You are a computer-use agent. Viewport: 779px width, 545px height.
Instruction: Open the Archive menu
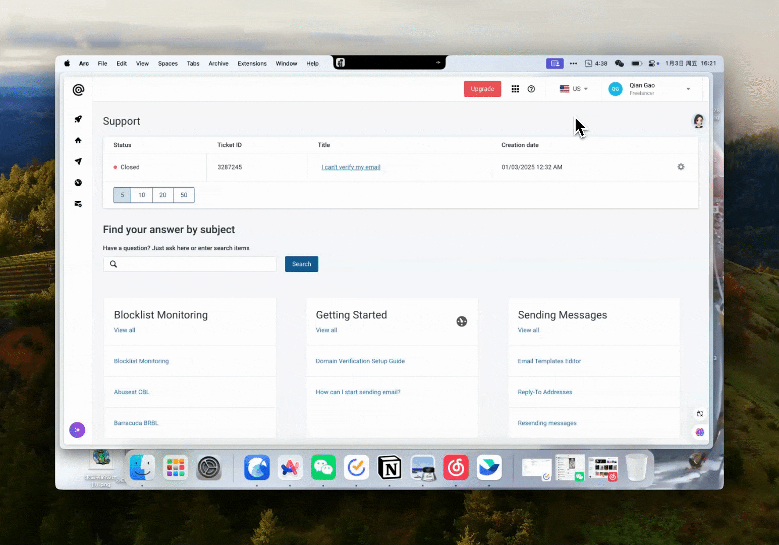coord(218,64)
